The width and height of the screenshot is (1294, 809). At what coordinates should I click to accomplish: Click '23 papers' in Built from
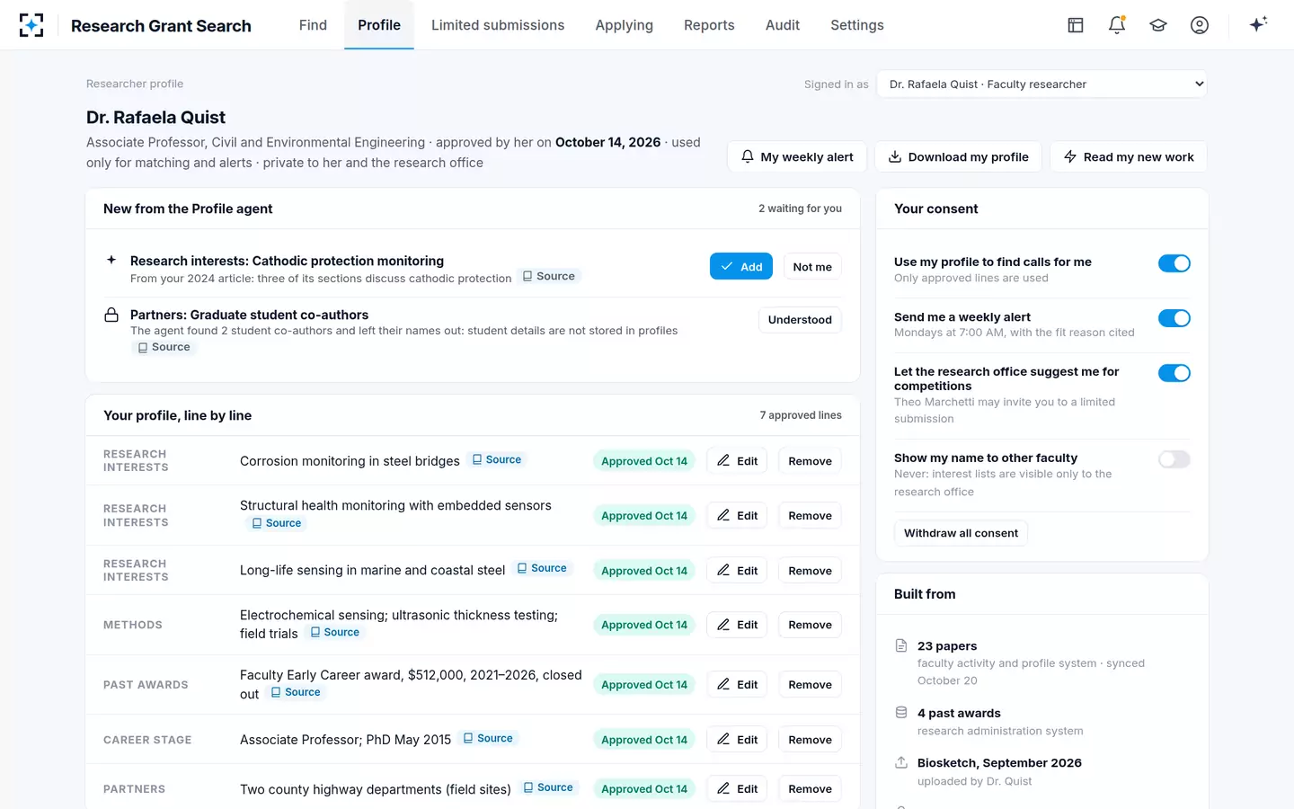point(947,646)
